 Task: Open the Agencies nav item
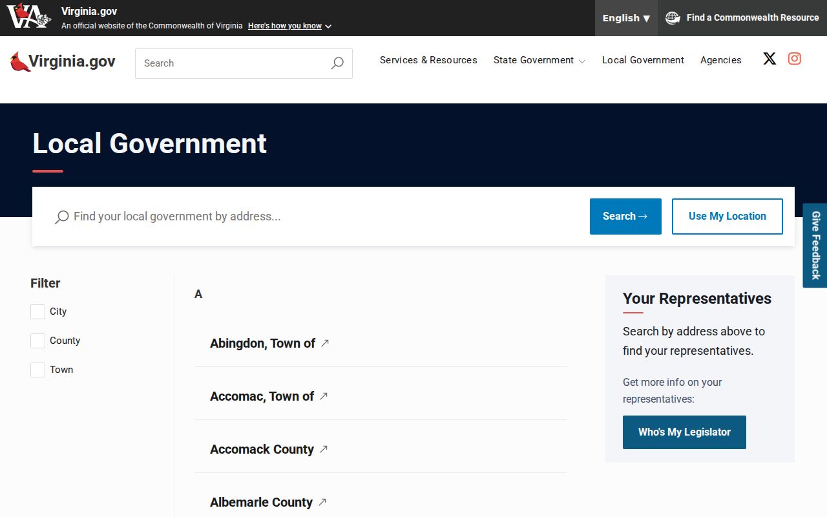[721, 60]
